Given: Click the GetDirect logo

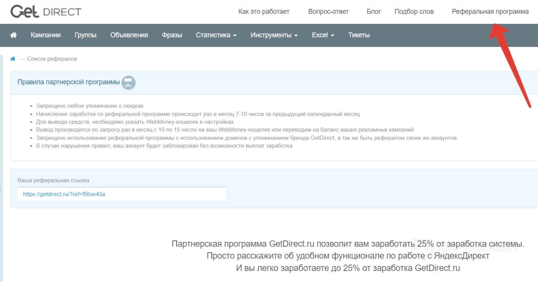Looking at the screenshot, I should click(x=46, y=12).
